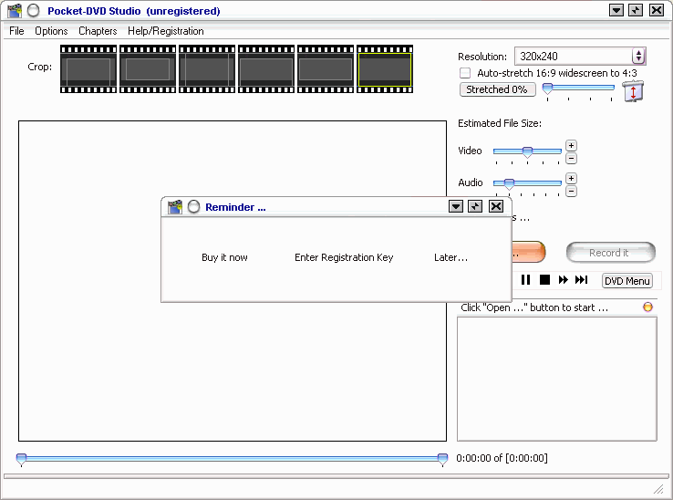Click Enter Registration Key

344,257
